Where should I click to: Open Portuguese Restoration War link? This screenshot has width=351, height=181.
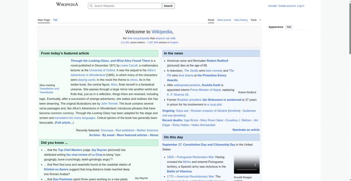pos(195,157)
